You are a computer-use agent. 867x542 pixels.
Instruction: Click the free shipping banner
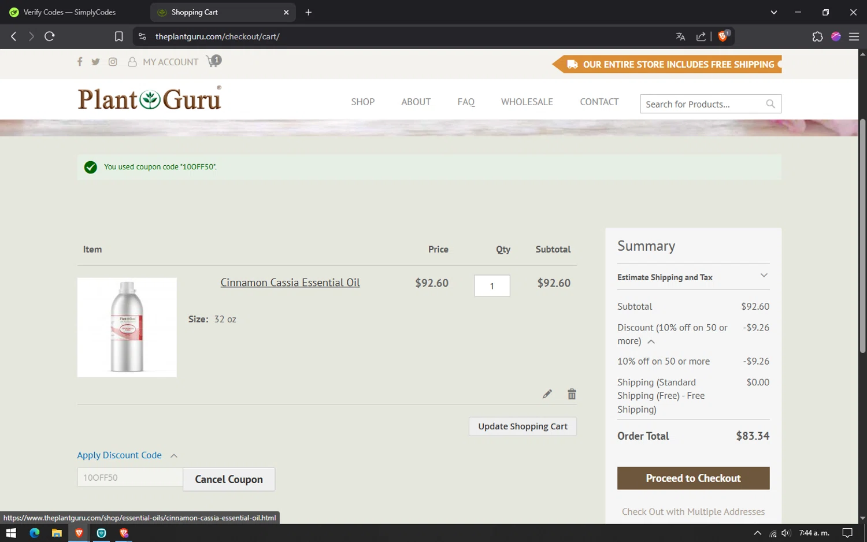(668, 64)
